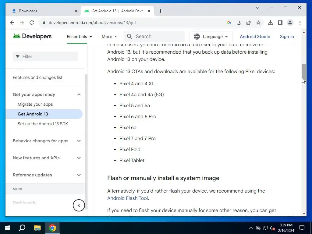Click the 'Pixel Tablet' list item
This screenshot has height=234, width=312.
click(132, 160)
